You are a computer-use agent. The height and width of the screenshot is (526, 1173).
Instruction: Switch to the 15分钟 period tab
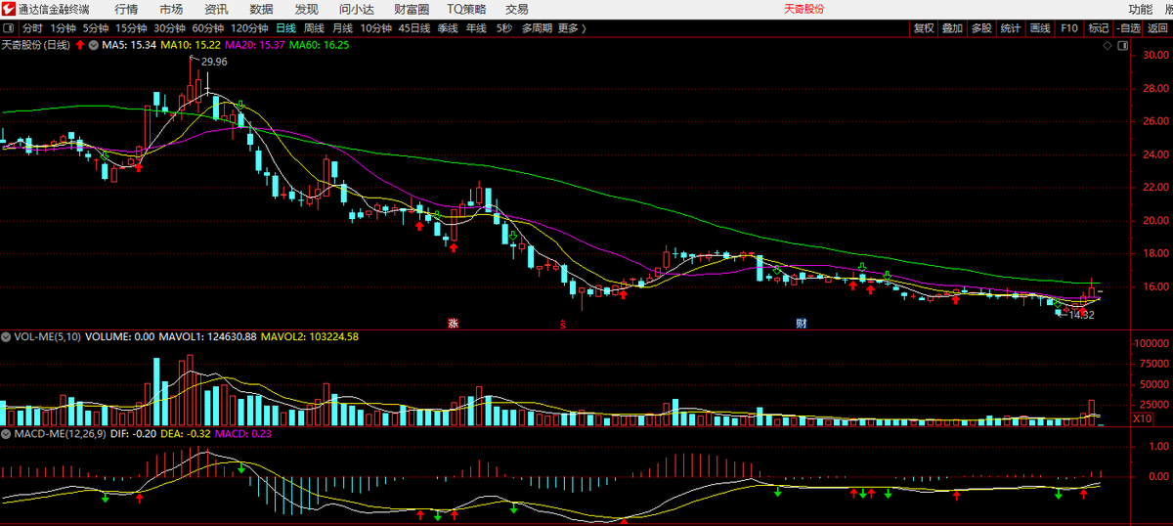(x=132, y=28)
